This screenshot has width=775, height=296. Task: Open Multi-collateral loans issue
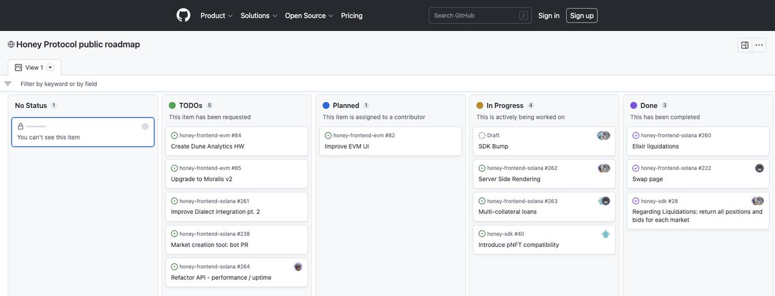(508, 212)
